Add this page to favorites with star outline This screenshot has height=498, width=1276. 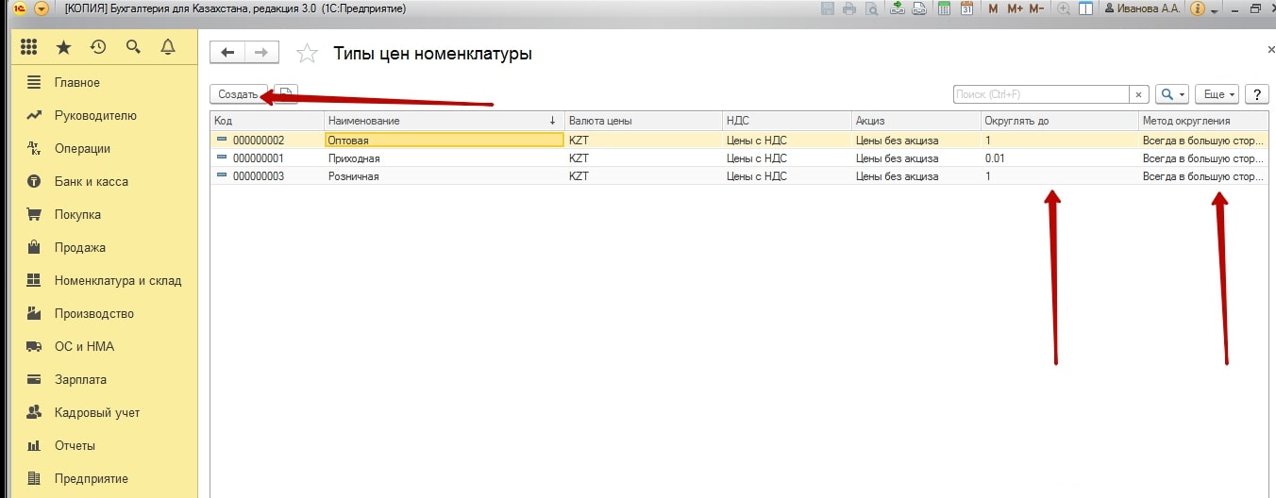(307, 54)
